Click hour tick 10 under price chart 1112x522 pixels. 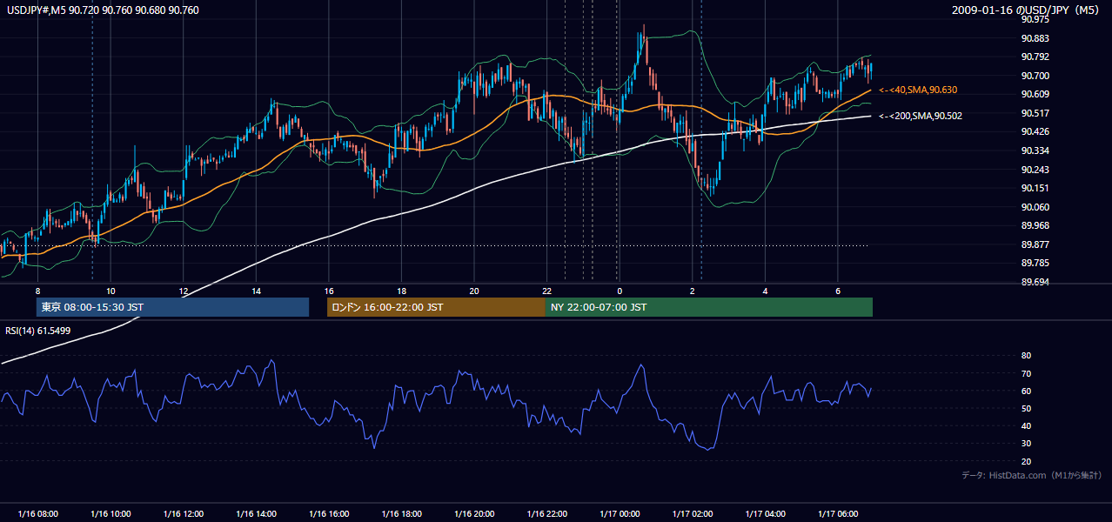point(111,290)
